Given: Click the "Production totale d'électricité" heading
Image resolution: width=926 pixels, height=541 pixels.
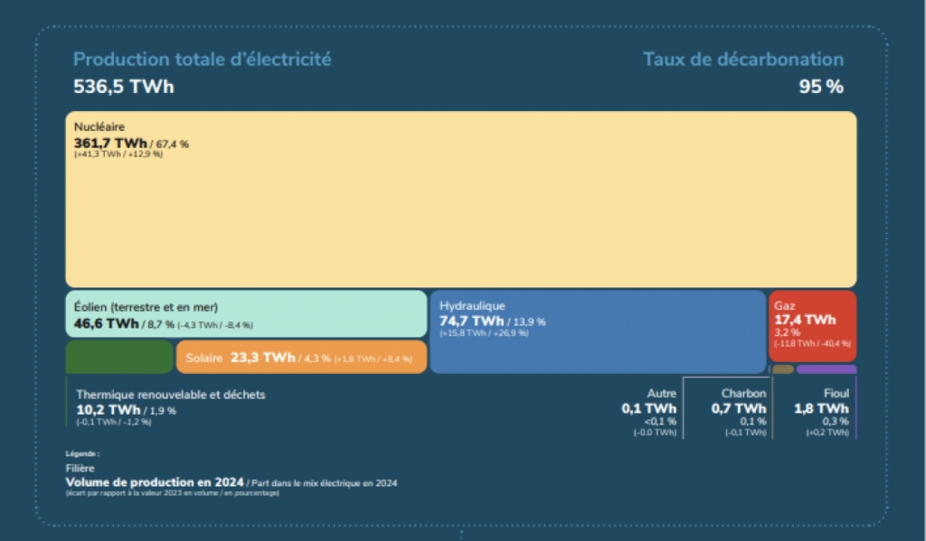Looking at the screenshot, I should (202, 60).
